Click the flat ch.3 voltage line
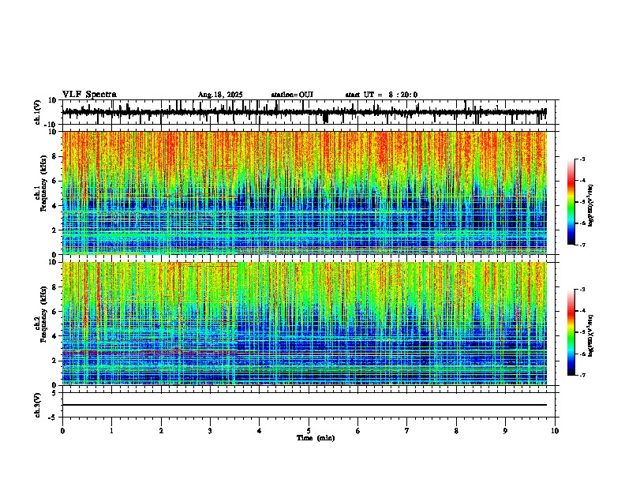The width and height of the screenshot is (625, 483). coord(305,405)
